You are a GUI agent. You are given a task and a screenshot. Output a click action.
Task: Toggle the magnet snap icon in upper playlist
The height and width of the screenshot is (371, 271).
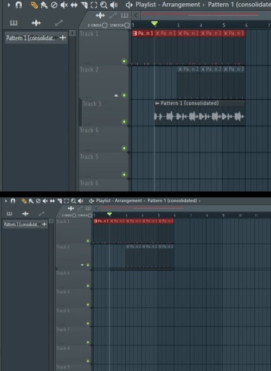[18, 5]
